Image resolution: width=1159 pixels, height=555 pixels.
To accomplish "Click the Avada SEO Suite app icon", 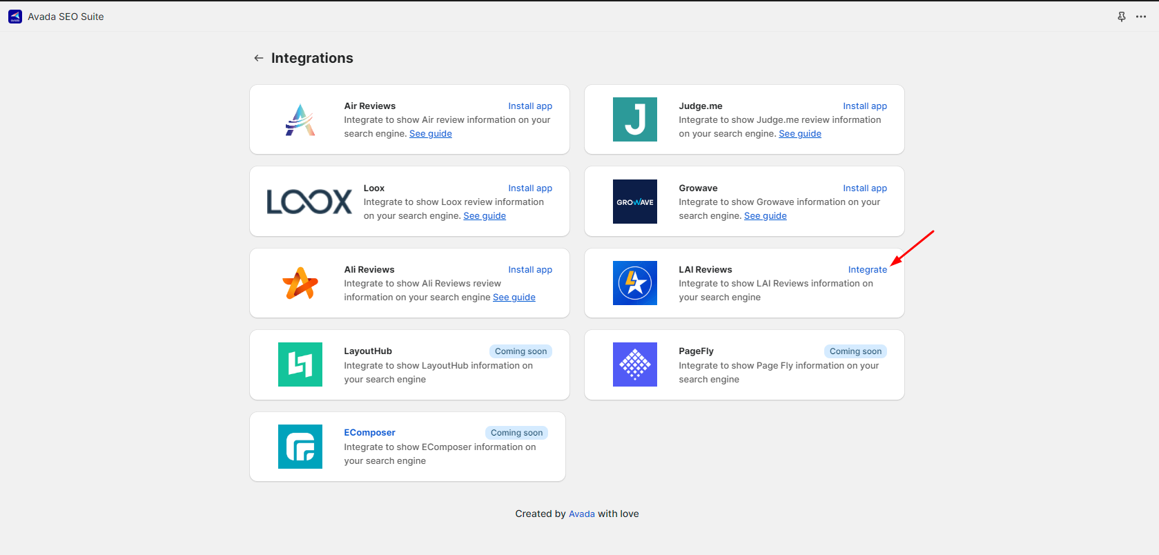I will pyautogui.click(x=15, y=17).
